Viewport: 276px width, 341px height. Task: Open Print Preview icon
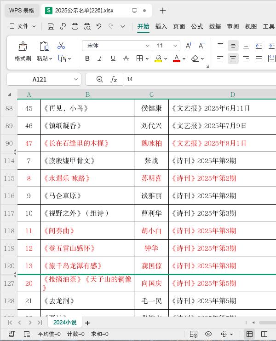click(87, 27)
